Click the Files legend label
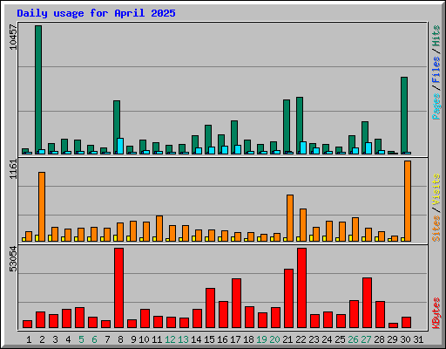446x349 pixels. (x=436, y=69)
